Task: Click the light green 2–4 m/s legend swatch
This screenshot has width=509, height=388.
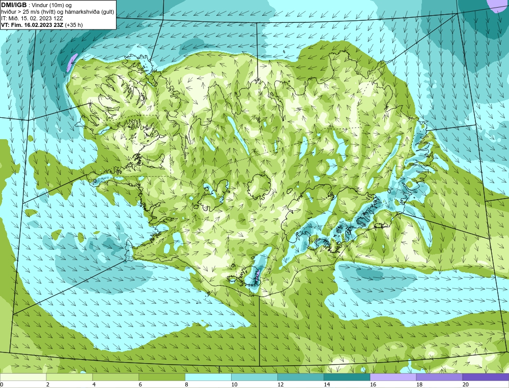Action: [x=69, y=377]
